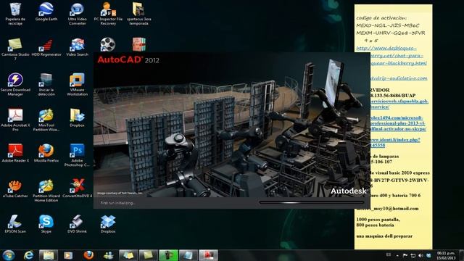Open the Papelera de reciclaje desktop icon
The width and height of the screenshot is (464, 261).
coord(15,14)
